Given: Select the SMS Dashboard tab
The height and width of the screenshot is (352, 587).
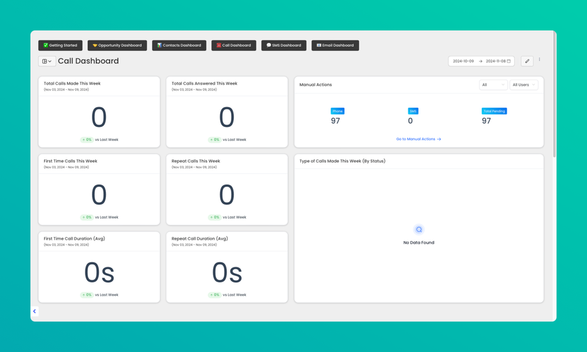Looking at the screenshot, I should [x=283, y=45].
